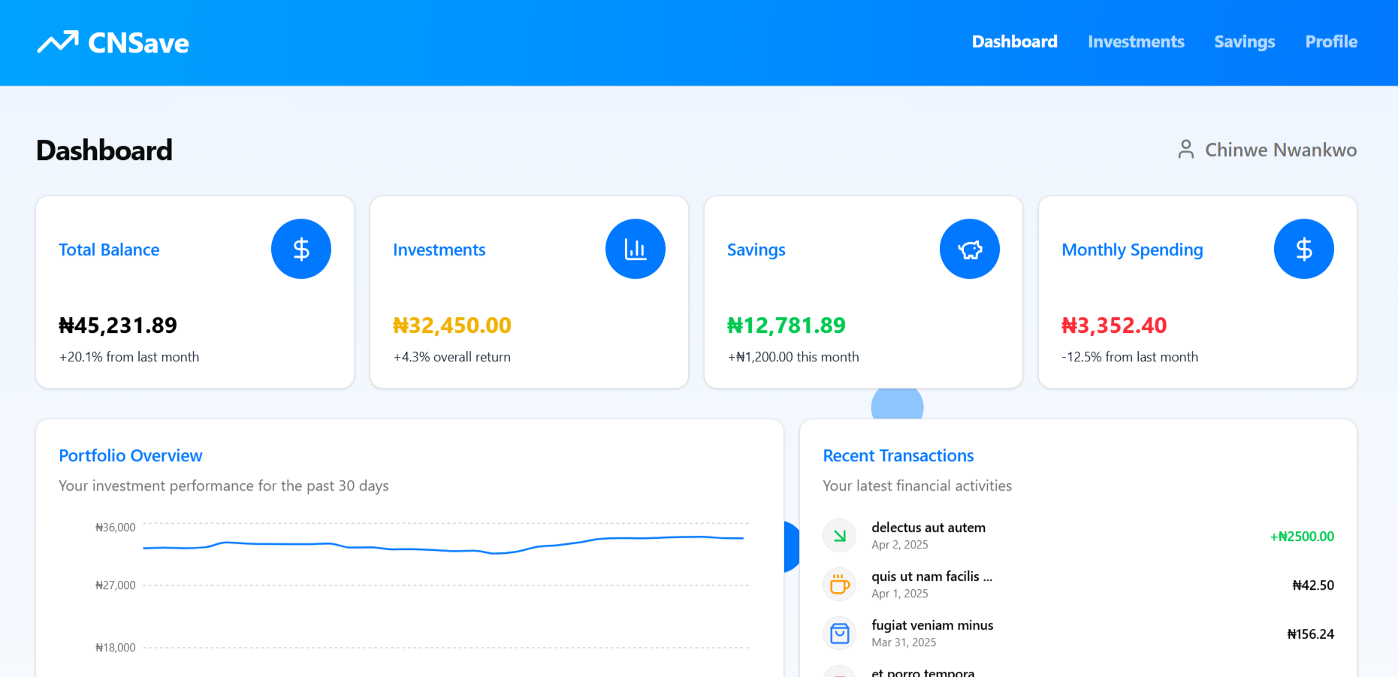Click the Investments bar chart icon

tap(636, 249)
